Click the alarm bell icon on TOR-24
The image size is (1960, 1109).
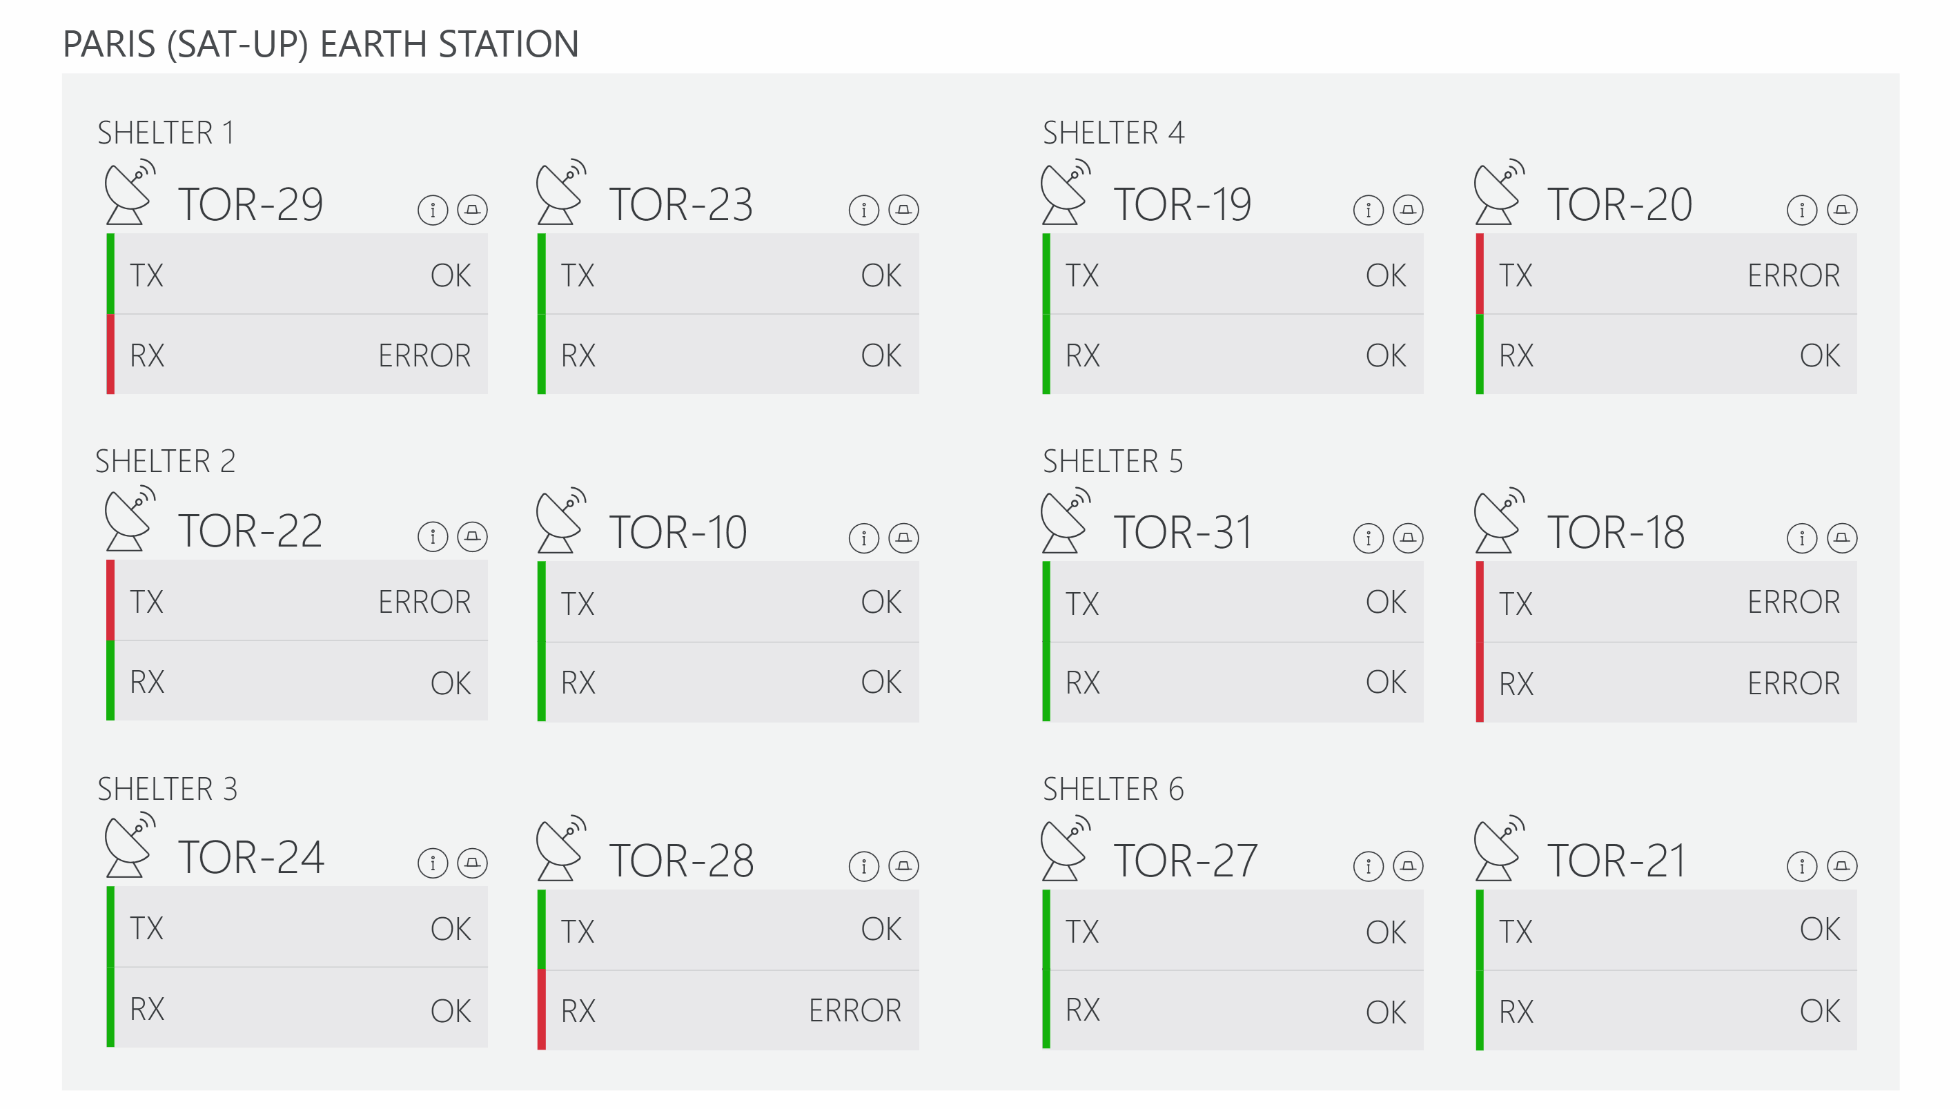[471, 863]
